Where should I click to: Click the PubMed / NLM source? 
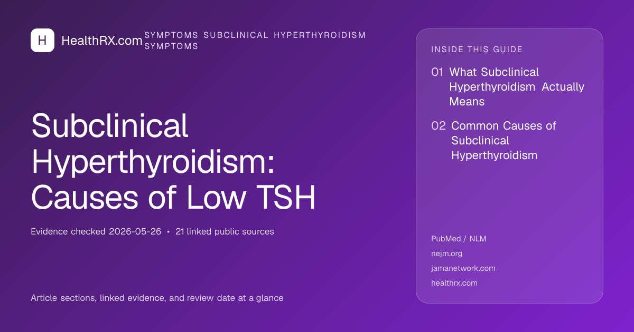coord(459,239)
